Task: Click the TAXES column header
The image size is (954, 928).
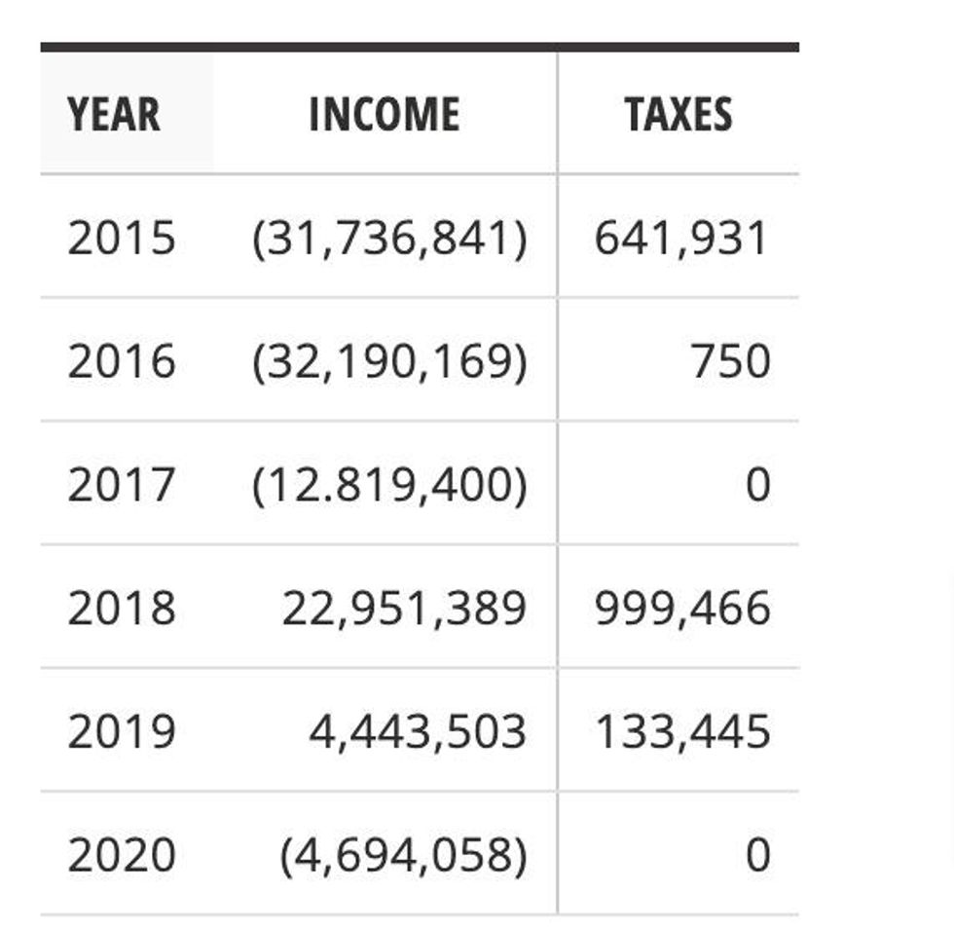Action: click(679, 115)
